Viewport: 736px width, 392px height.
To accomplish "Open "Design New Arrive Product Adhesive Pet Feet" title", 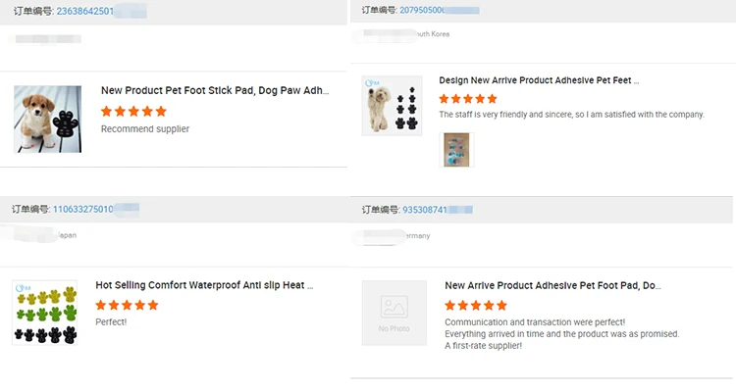I will 539,79.
